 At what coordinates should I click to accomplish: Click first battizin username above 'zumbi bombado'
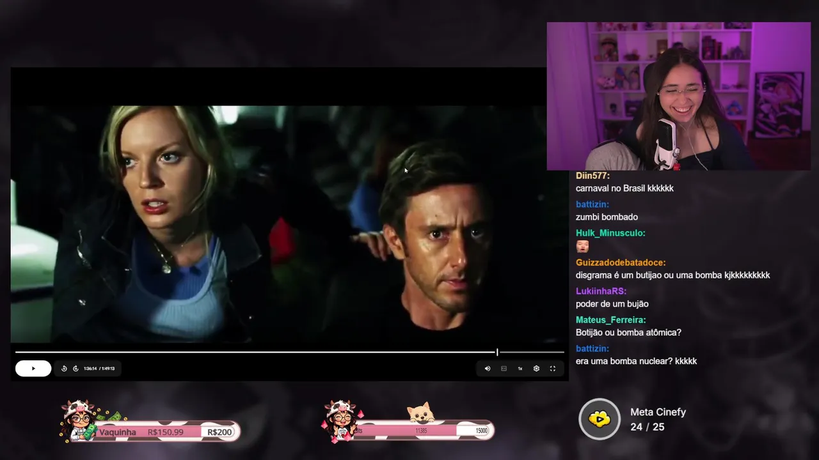[x=592, y=204]
